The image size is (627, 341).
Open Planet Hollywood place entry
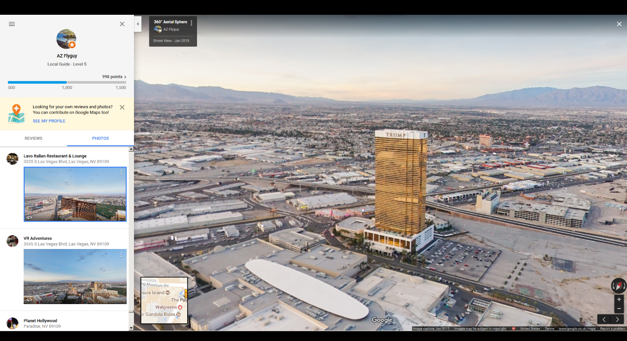(x=40, y=320)
